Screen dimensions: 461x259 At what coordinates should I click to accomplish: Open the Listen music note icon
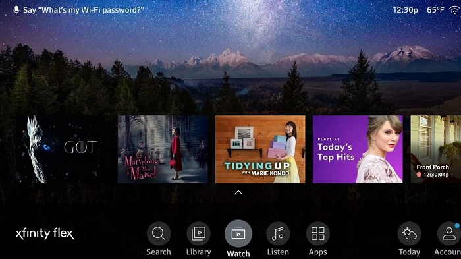point(278,234)
